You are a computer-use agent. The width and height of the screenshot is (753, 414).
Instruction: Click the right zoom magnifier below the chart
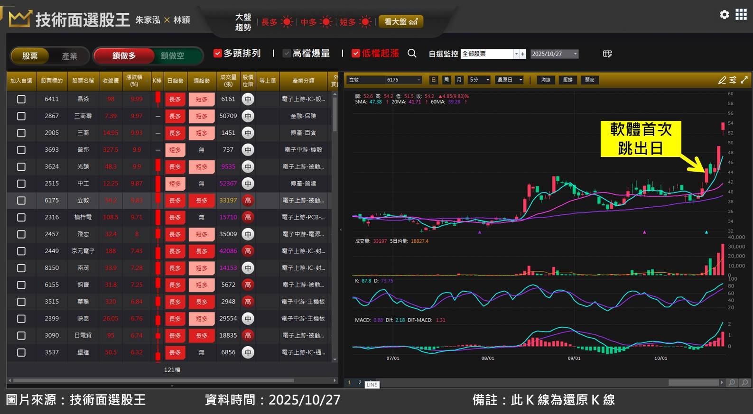(744, 383)
